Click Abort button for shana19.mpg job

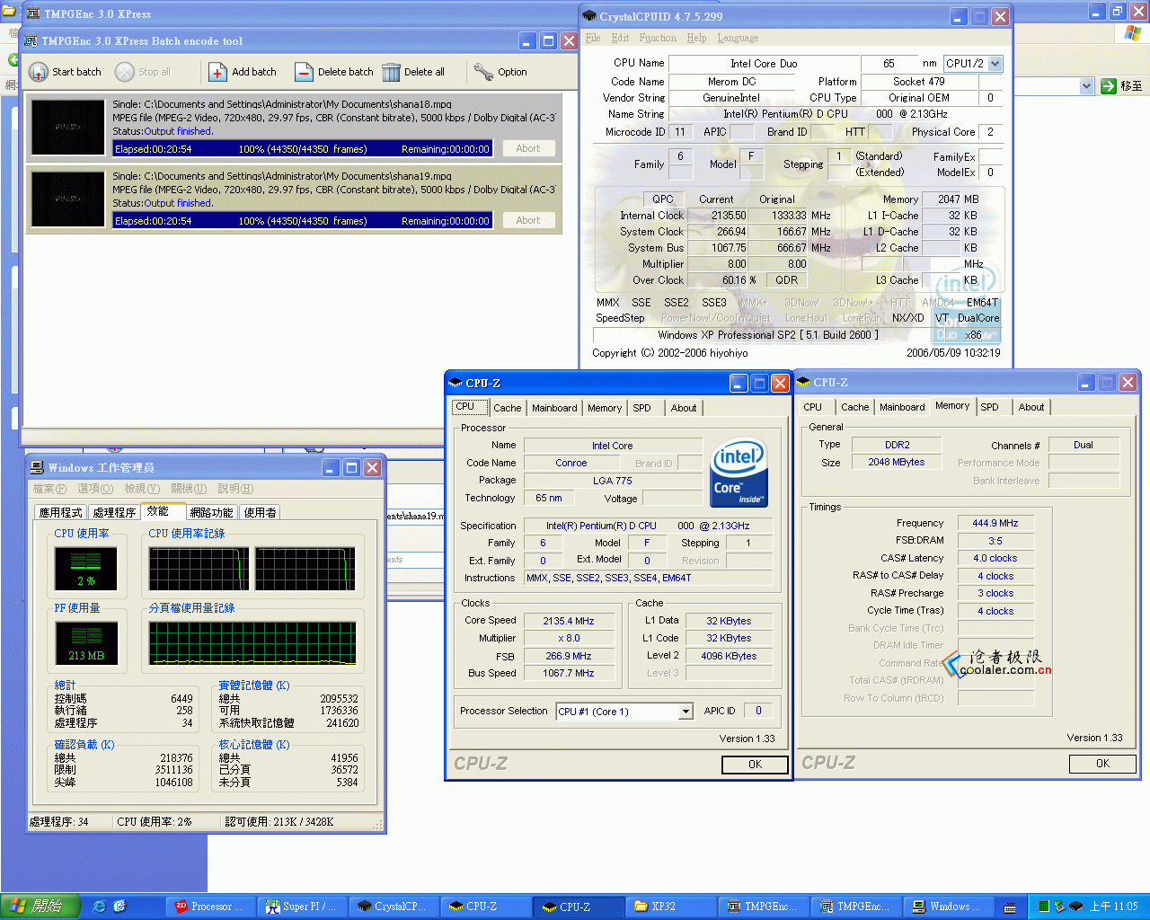528,220
